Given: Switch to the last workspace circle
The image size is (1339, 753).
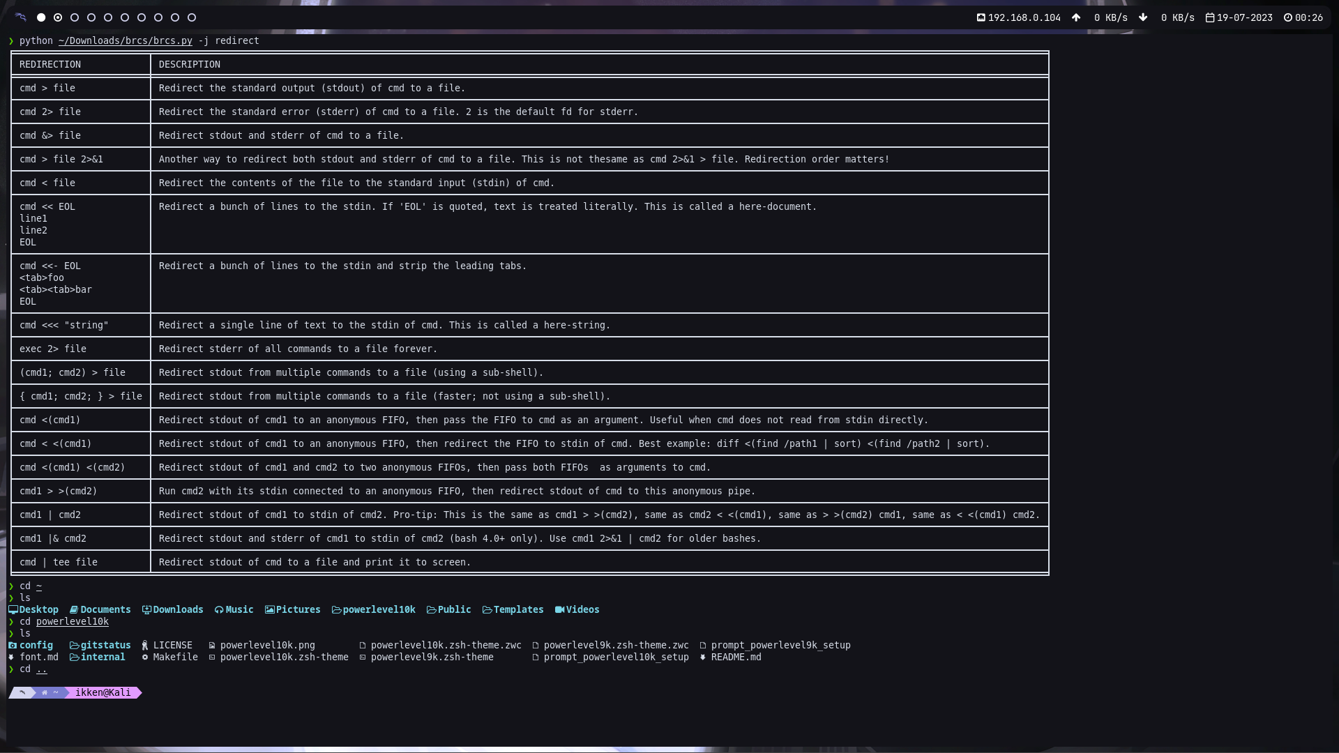Looking at the screenshot, I should [x=192, y=17].
